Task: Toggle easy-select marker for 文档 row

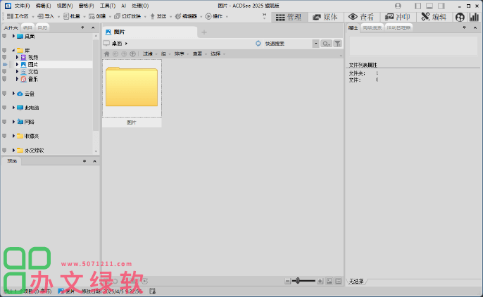Action: coord(4,72)
